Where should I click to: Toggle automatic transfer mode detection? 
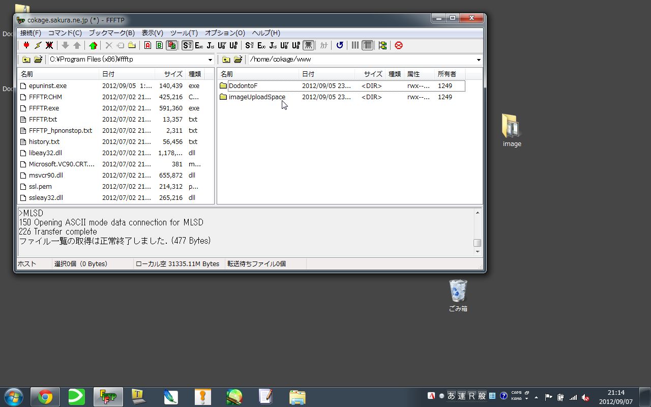pos(171,45)
